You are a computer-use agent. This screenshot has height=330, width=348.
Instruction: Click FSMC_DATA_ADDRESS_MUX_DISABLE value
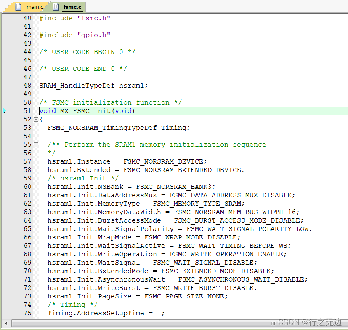(x=231, y=195)
